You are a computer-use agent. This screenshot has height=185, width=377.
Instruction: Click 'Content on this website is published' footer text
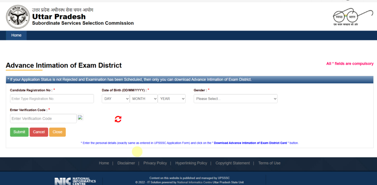coord(190,178)
